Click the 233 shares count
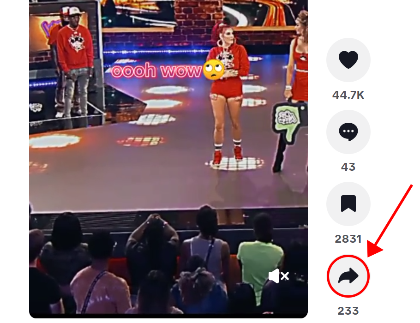Image resolution: width=420 pixels, height=323 pixels. tap(348, 311)
